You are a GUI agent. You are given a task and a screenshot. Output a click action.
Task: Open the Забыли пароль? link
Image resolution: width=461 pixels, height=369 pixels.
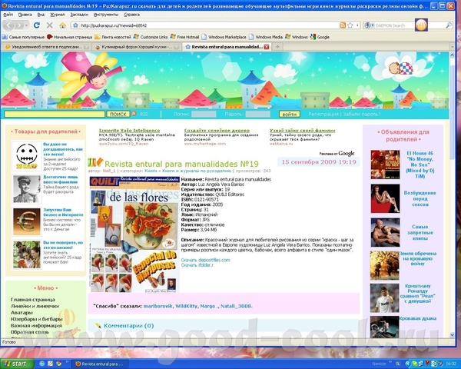tap(362, 115)
